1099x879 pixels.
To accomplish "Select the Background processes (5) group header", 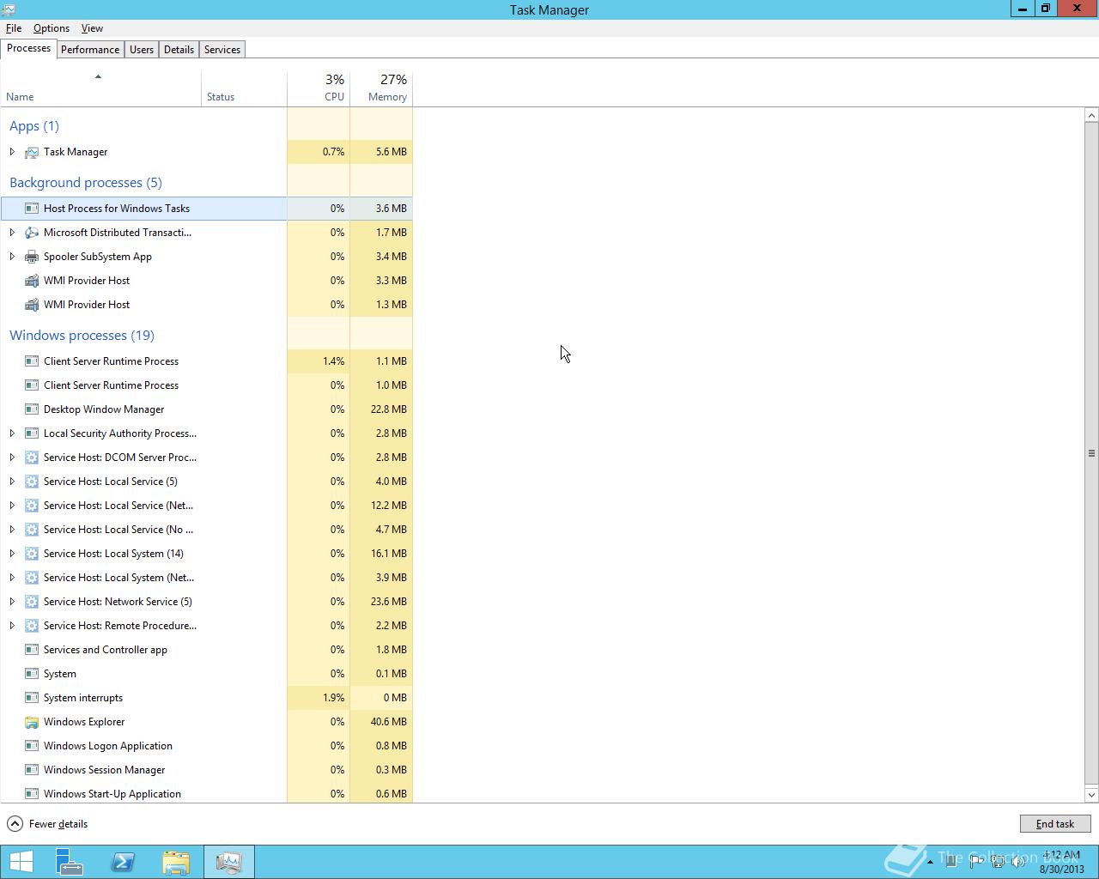I will 86,183.
